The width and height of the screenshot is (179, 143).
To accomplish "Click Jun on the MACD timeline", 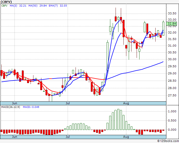I will (x=14, y=137).
